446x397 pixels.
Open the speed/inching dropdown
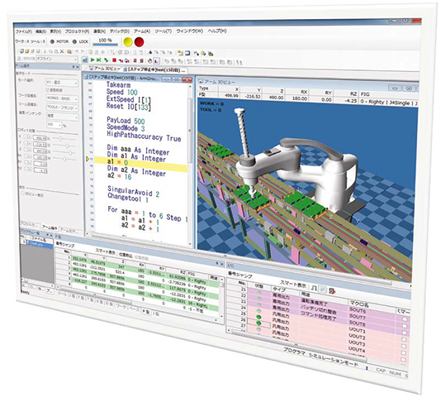[x=63, y=117]
